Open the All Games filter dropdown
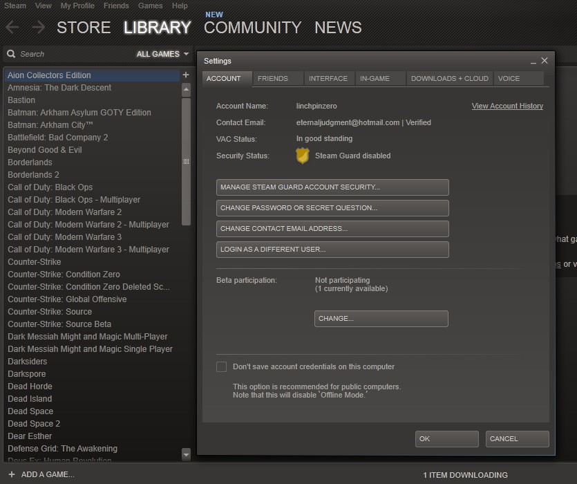577x484 pixels. [162, 54]
